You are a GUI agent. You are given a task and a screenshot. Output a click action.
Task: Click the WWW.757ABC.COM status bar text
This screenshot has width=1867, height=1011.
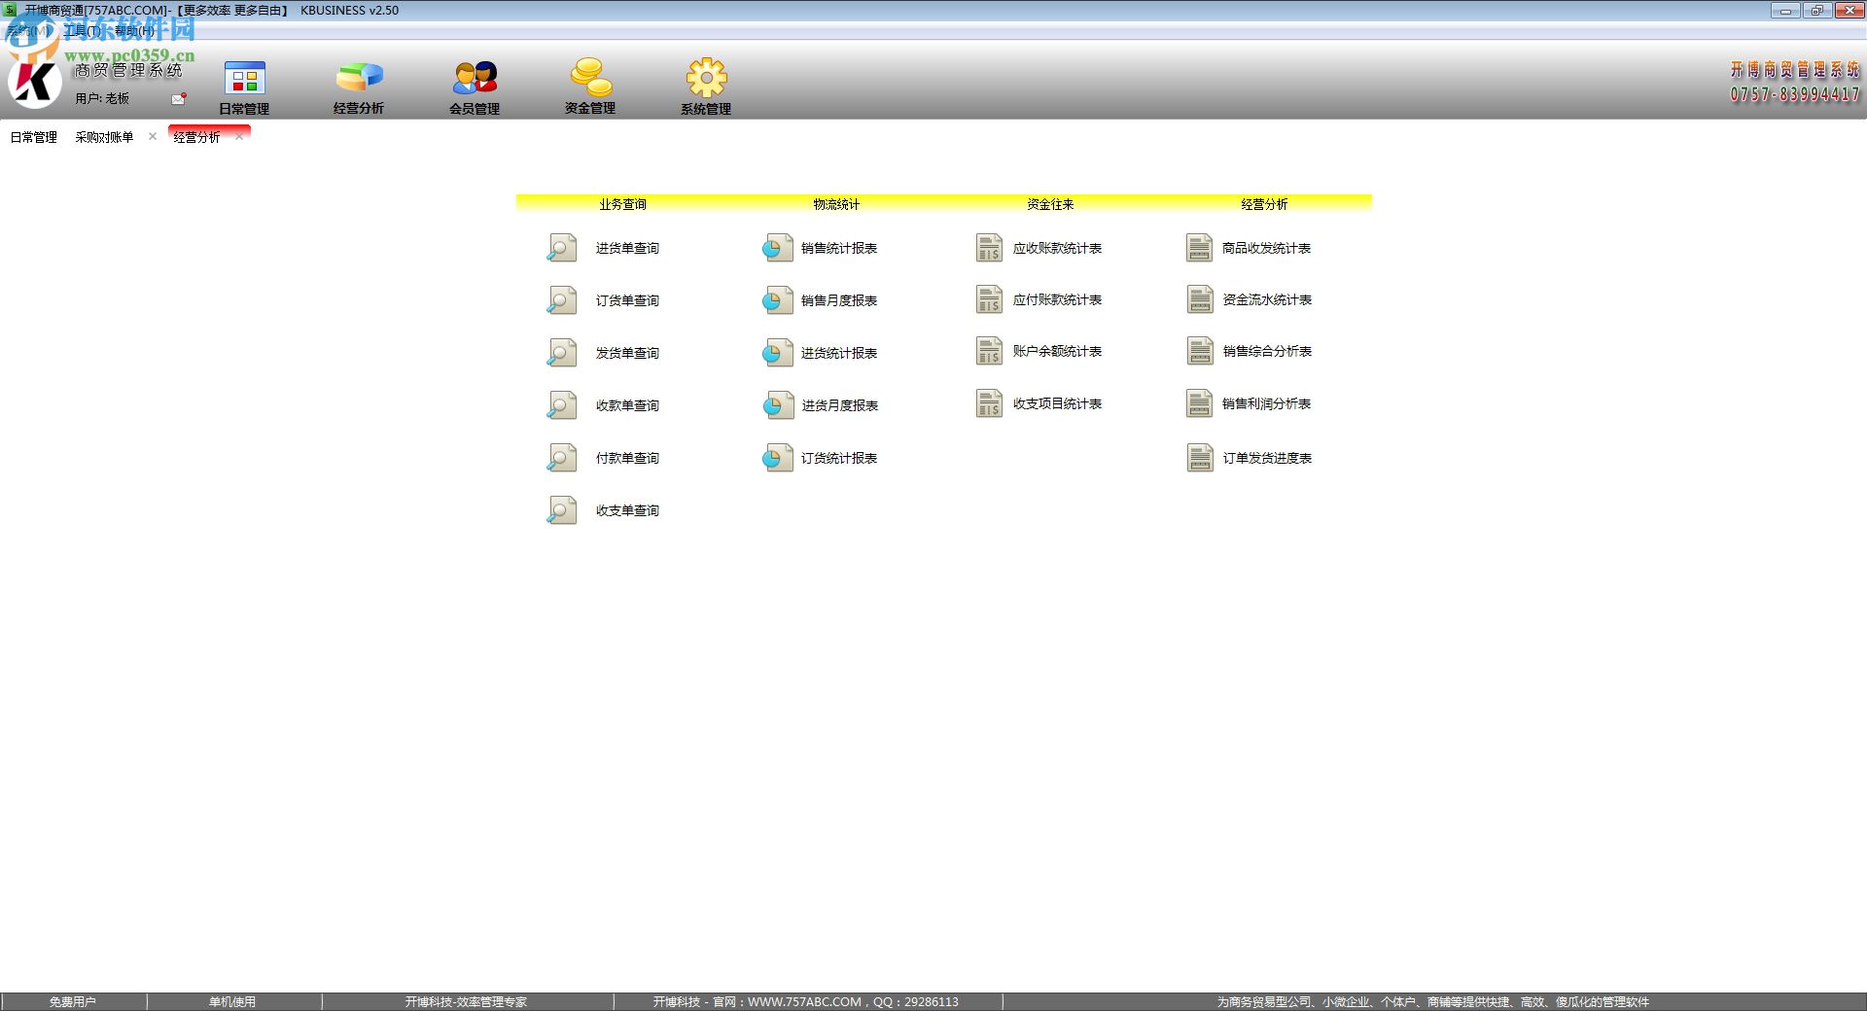tap(804, 1001)
